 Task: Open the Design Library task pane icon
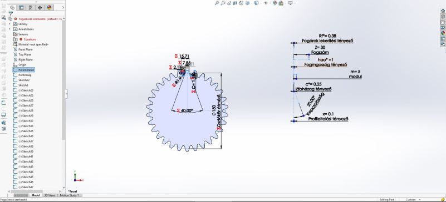point(443,17)
